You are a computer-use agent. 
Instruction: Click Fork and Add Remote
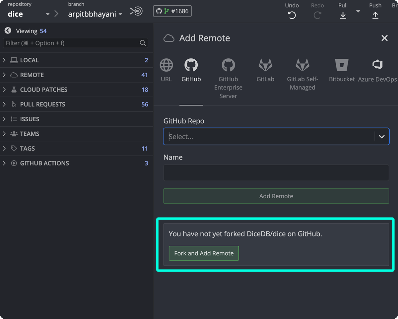pyautogui.click(x=204, y=253)
